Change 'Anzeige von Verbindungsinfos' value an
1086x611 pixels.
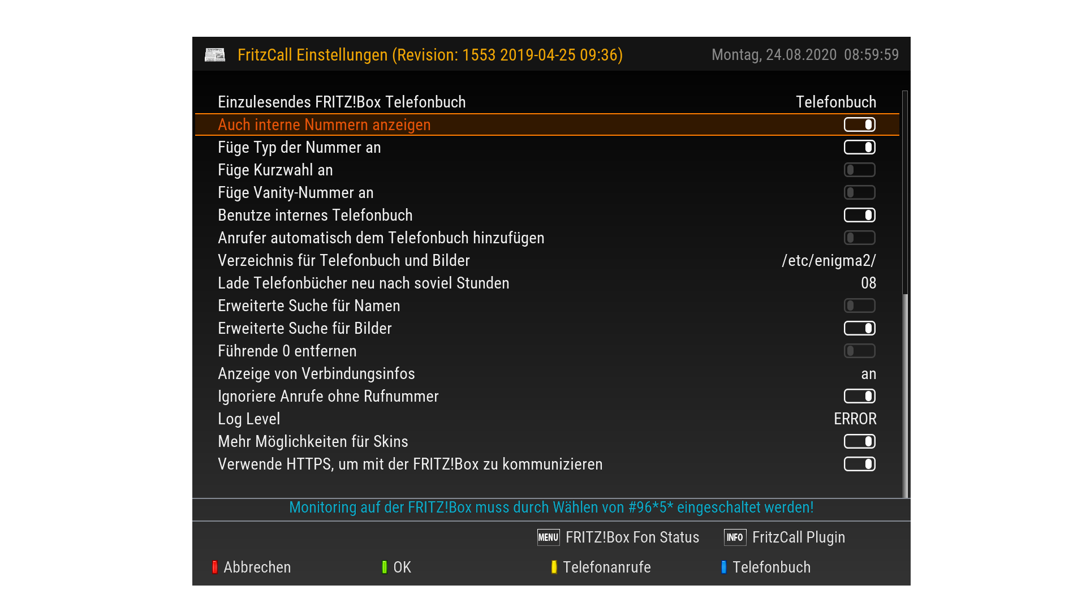[868, 374]
